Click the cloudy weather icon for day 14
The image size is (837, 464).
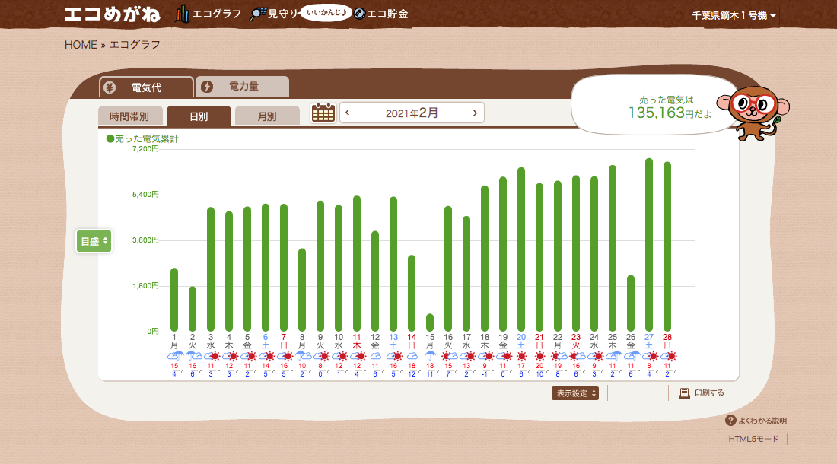[x=412, y=356]
